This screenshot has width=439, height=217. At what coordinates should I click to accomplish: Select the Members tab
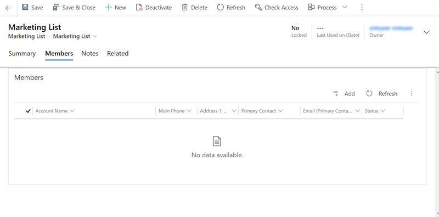coord(59,53)
